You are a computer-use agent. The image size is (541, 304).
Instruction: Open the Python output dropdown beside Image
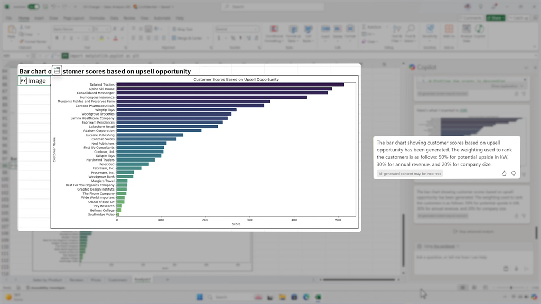[23, 81]
